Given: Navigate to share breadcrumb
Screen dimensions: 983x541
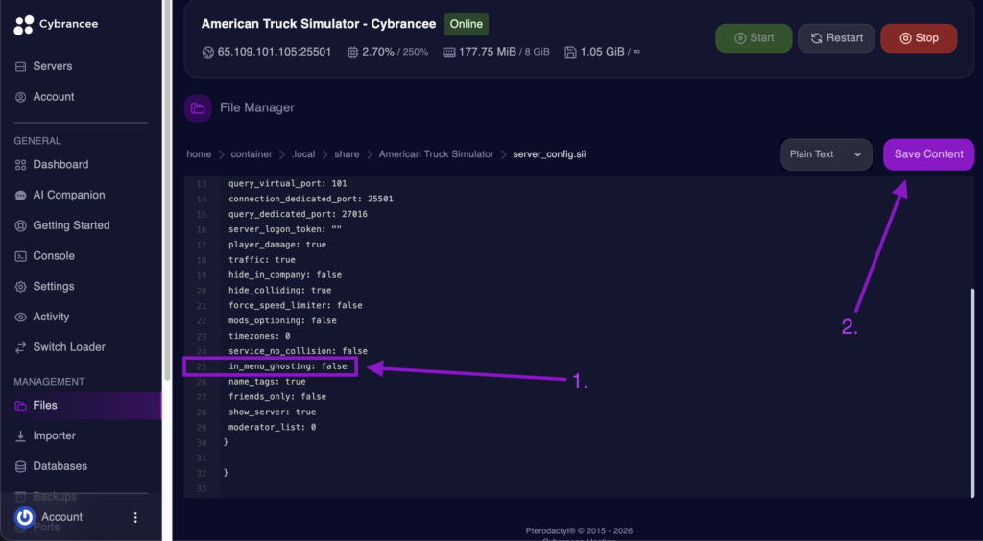Looking at the screenshot, I should (x=348, y=154).
